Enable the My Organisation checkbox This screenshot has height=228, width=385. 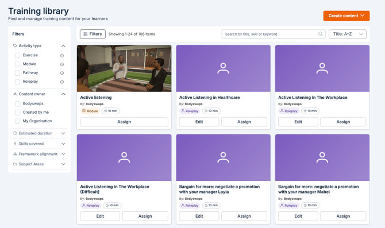[x=17, y=121]
